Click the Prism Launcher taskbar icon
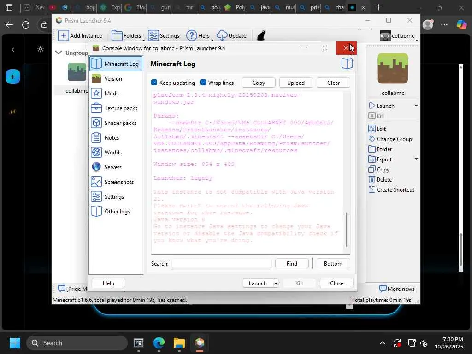The height and width of the screenshot is (354, 472). tap(199, 343)
